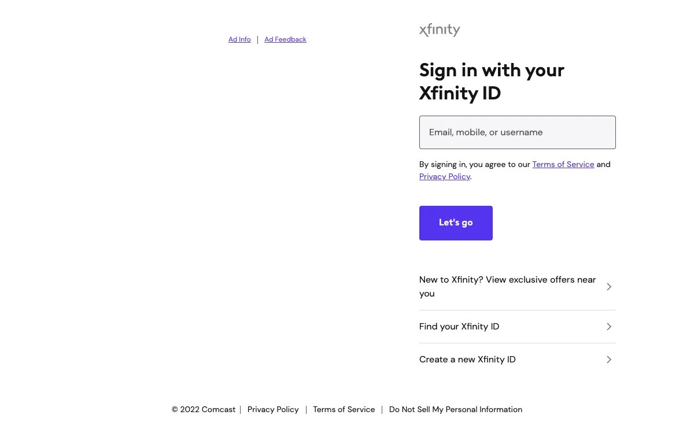Open the Terms of Service link above the button
The width and height of the screenshot is (694, 426).
(563, 164)
